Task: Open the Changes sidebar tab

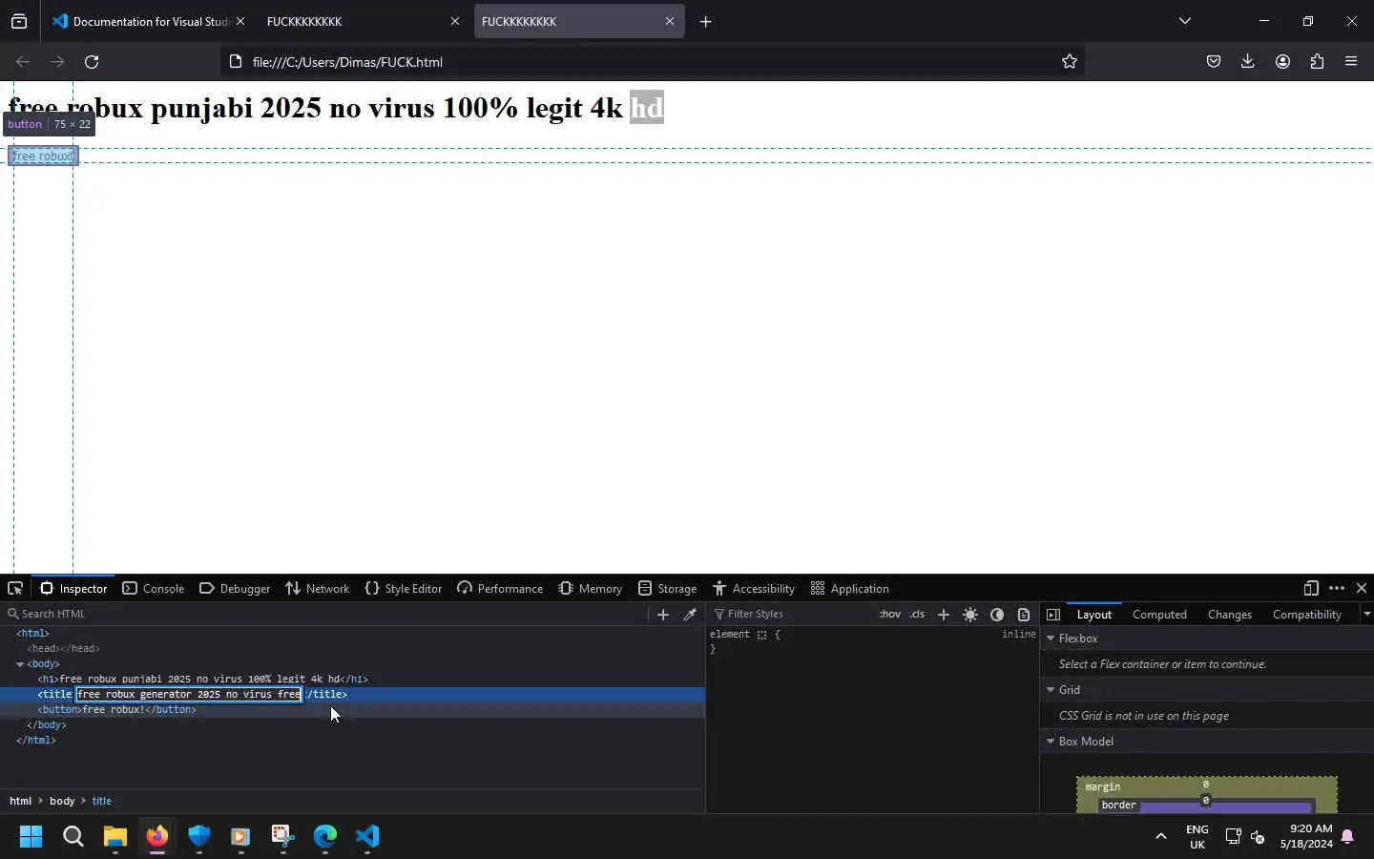Action: [1229, 614]
